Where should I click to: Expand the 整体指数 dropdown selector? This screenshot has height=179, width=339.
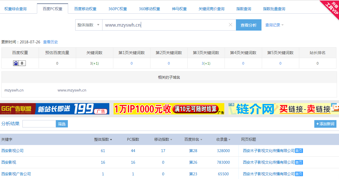(89, 25)
